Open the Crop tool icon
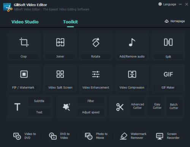Image resolution: width=190 pixels, height=147 pixels. click(24, 42)
